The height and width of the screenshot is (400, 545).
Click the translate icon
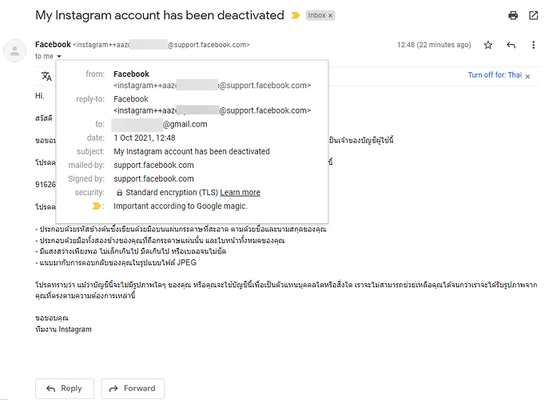click(46, 76)
